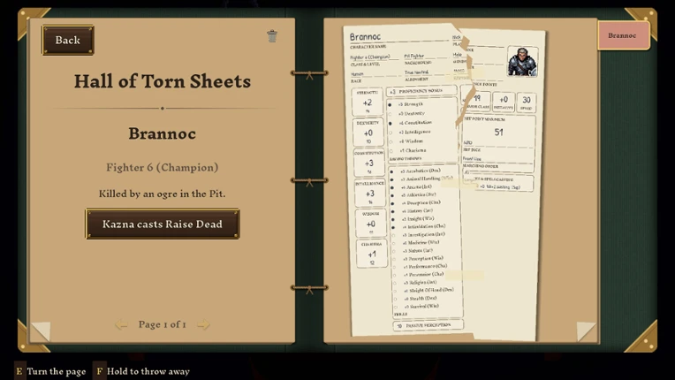Click the curled corner of the right page
This screenshot has height=380, width=675.
[x=586, y=331]
